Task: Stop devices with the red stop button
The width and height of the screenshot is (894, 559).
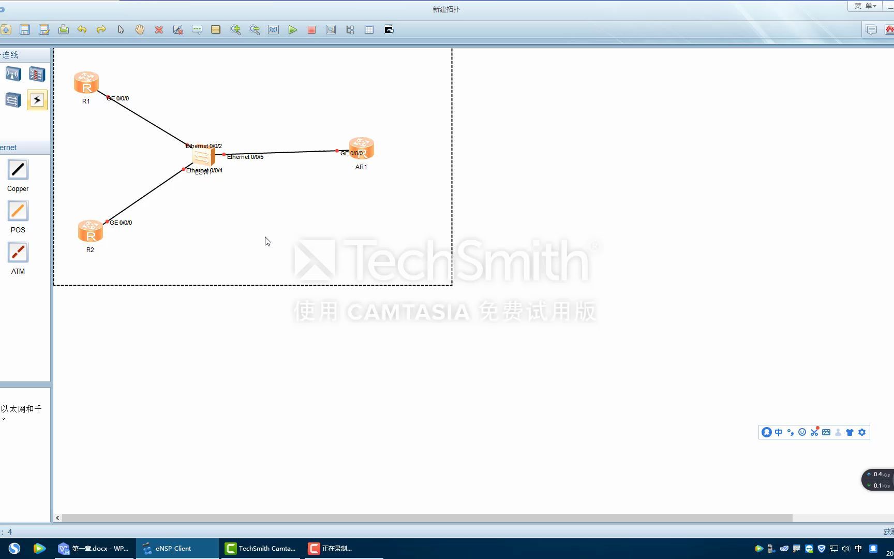Action: pyautogui.click(x=311, y=30)
